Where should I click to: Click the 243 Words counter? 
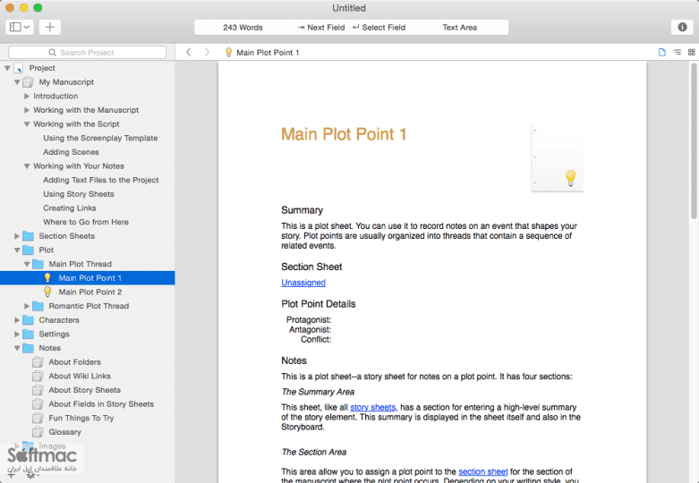(243, 28)
